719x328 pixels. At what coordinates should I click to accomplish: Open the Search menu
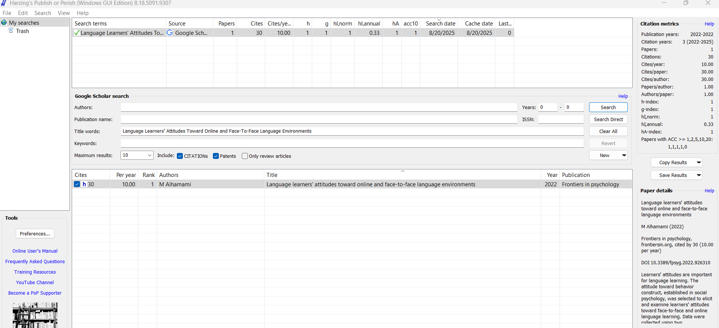[43, 13]
